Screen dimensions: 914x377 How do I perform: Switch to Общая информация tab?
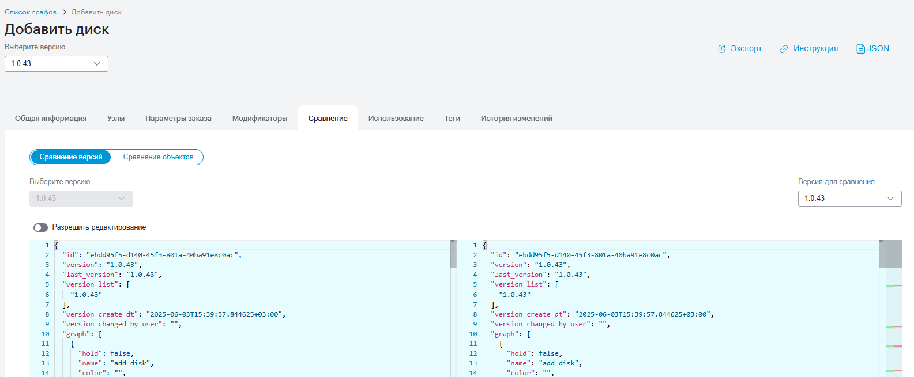[x=51, y=119]
